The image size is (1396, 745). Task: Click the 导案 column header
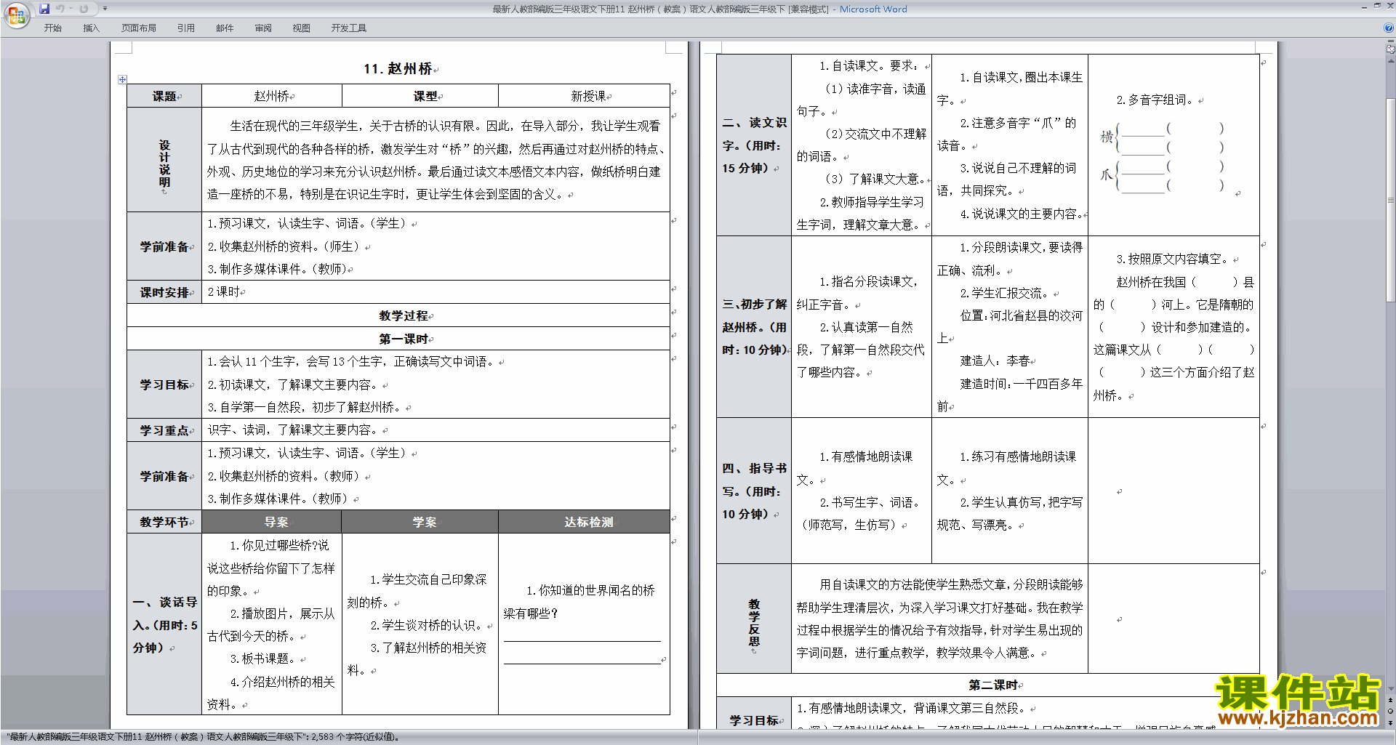[271, 522]
